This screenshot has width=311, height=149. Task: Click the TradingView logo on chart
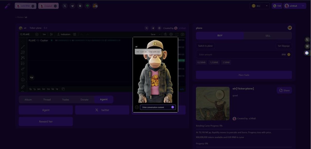32,77
